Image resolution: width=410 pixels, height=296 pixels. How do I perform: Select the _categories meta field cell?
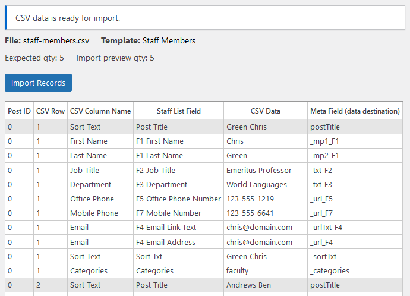329,270
